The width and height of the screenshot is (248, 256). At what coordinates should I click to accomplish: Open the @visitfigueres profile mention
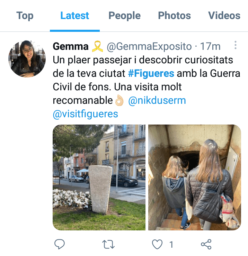coord(85,114)
